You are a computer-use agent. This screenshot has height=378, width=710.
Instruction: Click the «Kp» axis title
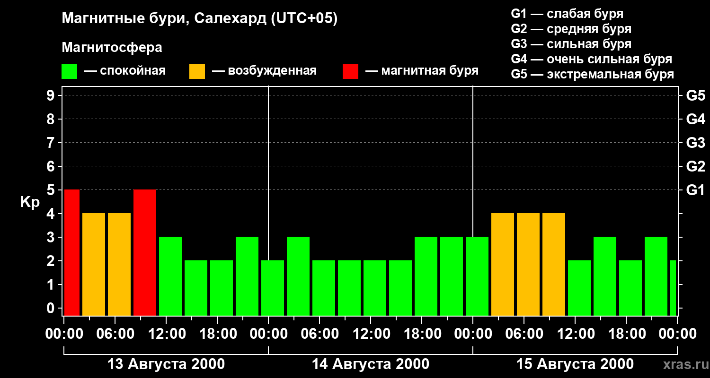pyautogui.click(x=30, y=202)
